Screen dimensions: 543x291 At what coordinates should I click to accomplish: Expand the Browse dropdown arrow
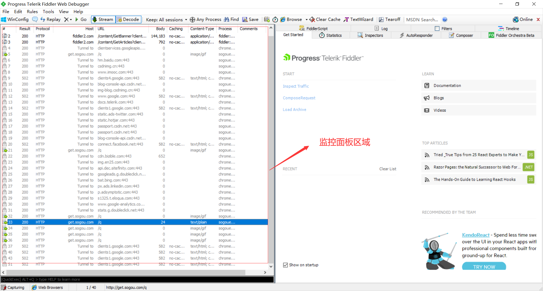[x=307, y=19]
